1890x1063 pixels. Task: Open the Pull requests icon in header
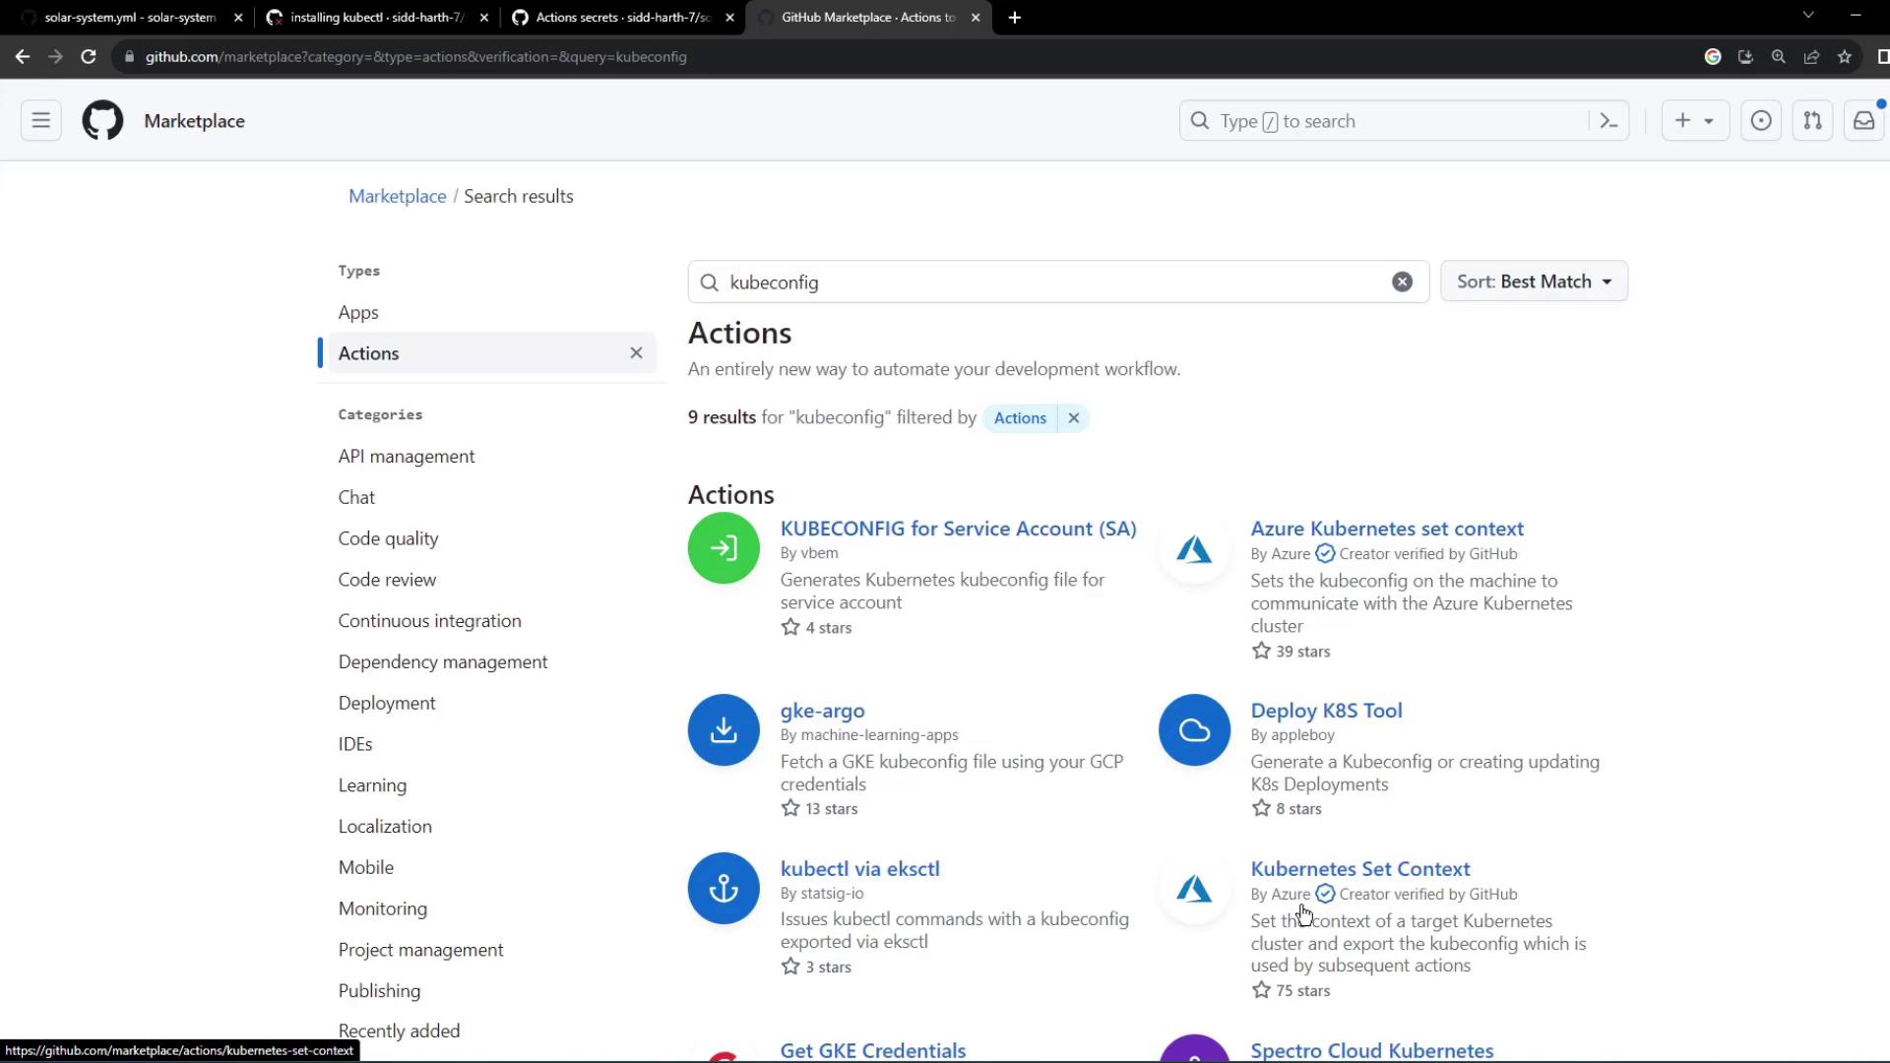(x=1812, y=121)
